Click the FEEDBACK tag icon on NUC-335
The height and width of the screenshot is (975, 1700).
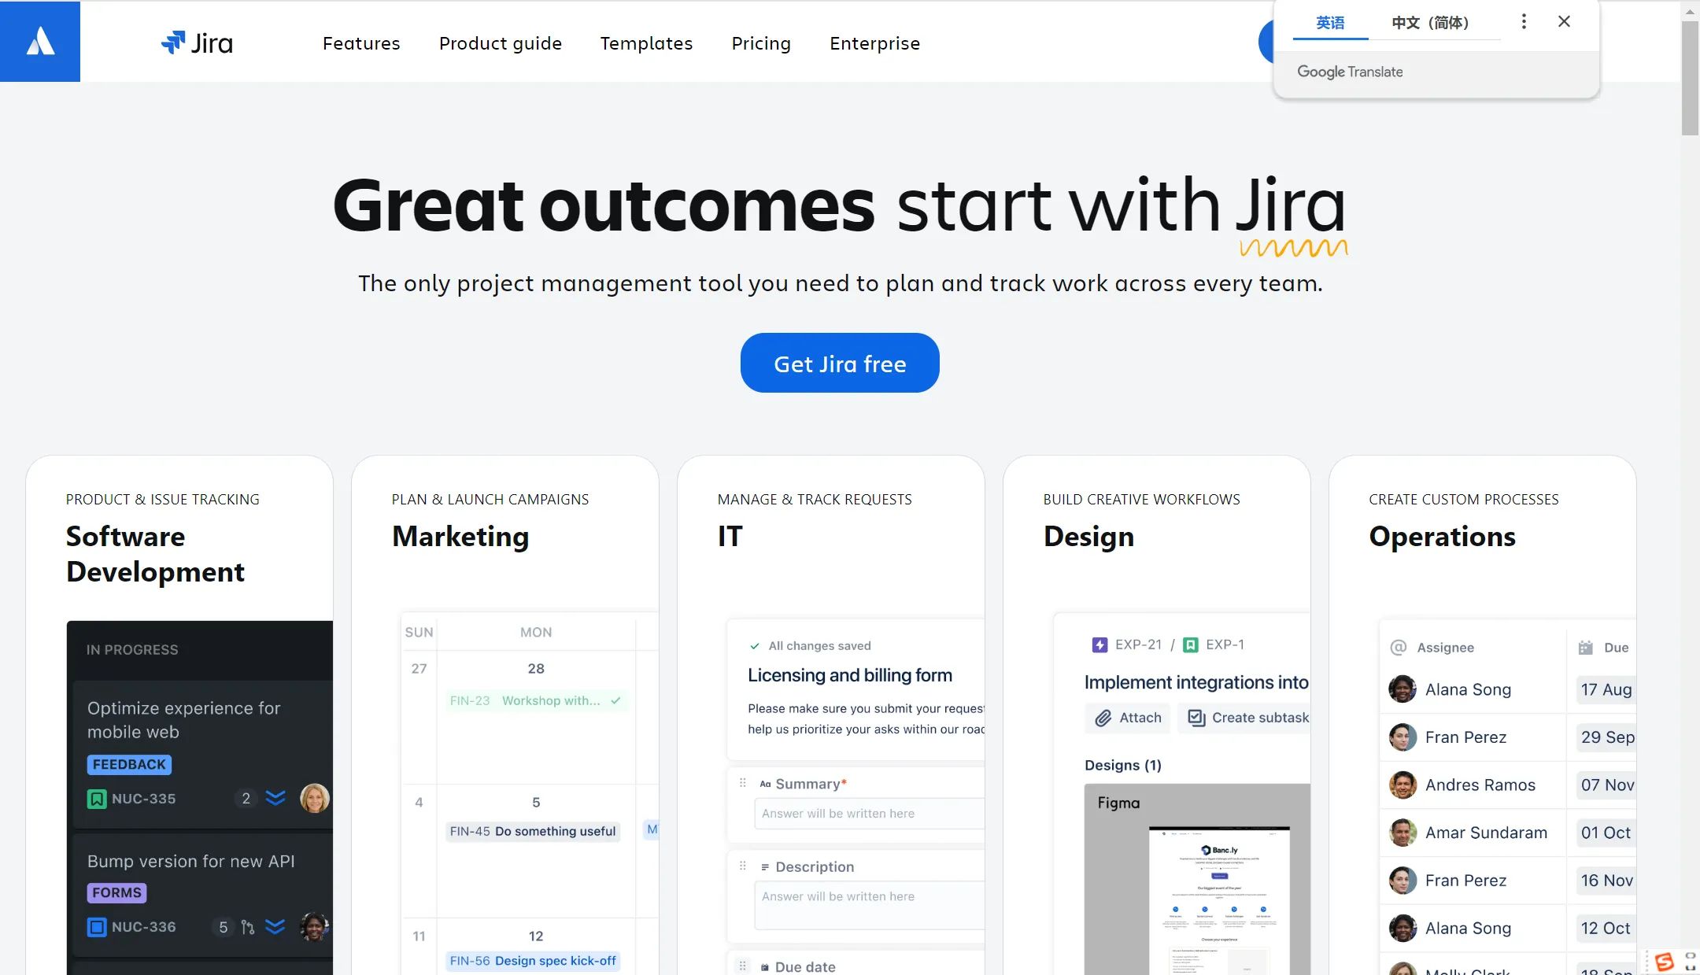click(128, 763)
